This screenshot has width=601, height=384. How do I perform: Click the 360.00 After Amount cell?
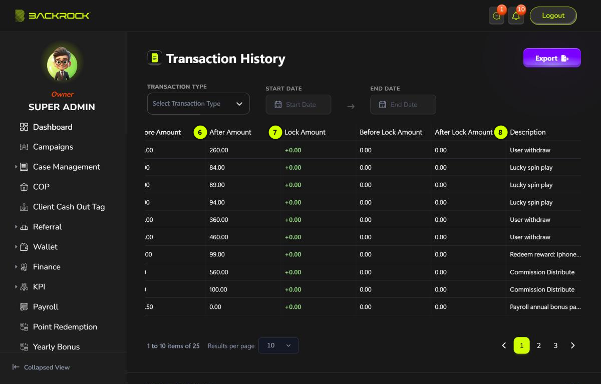pos(219,220)
